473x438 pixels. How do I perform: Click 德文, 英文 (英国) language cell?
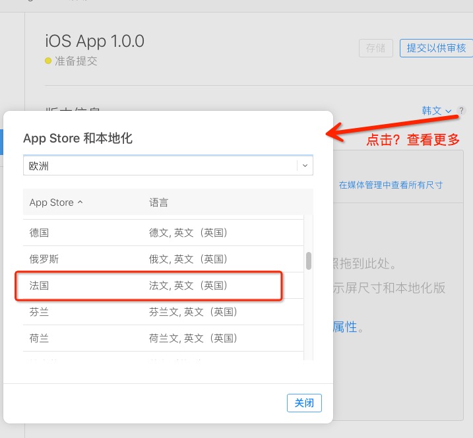188,233
